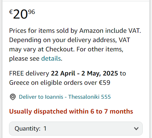Open the Quantity dropdown
Screen dimensions: 152x138
coord(76,128)
